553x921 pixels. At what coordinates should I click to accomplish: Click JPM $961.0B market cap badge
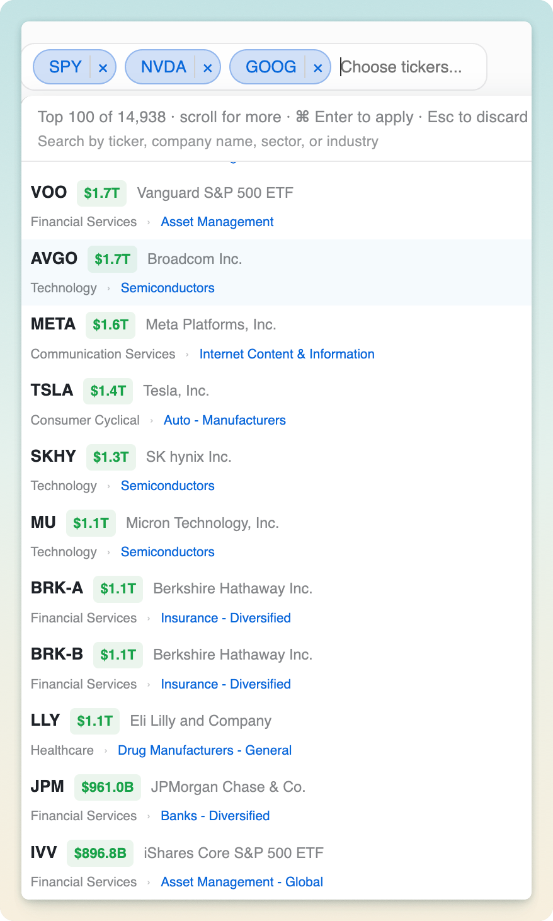[x=108, y=787]
